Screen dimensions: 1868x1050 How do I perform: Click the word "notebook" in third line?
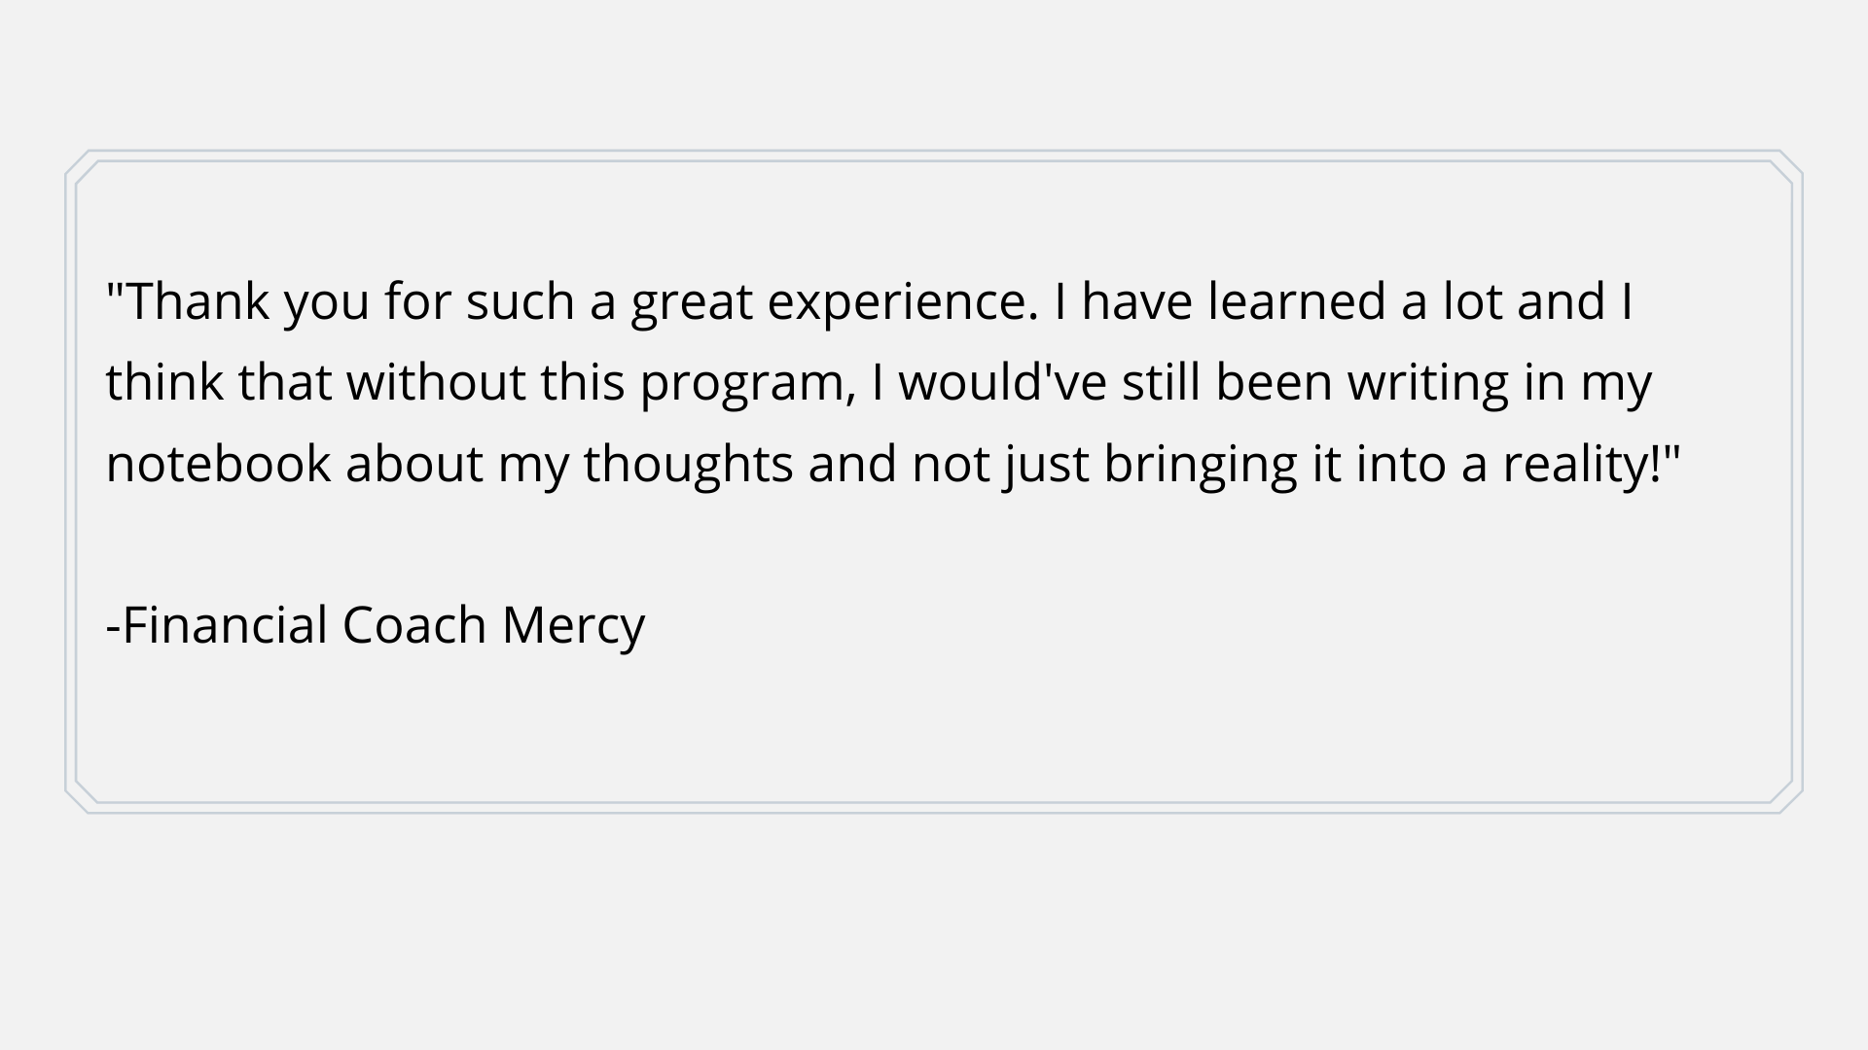coord(219,463)
